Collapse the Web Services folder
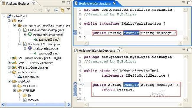 coord(9,72)
